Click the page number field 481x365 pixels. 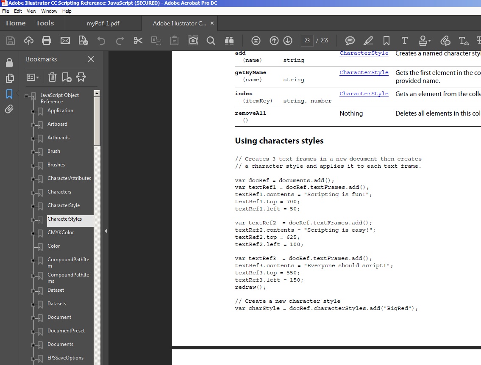click(x=307, y=41)
